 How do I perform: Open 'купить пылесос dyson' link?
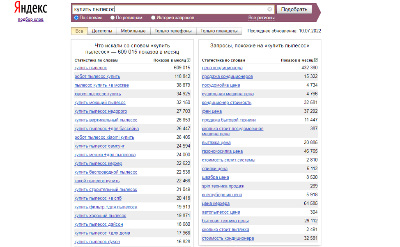[x=97, y=242]
